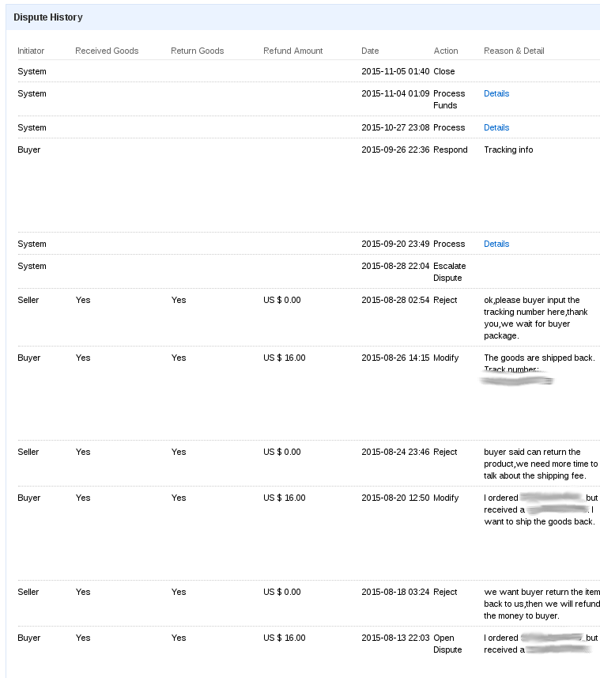Open Details link for Process Funds row
The width and height of the screenshot is (600, 678).
[496, 93]
